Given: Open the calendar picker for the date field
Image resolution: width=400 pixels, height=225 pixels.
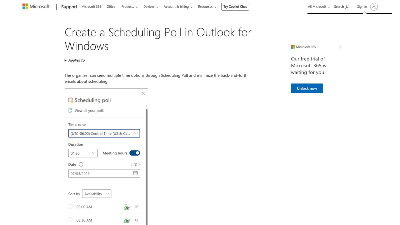Looking at the screenshot, I should click(x=135, y=173).
